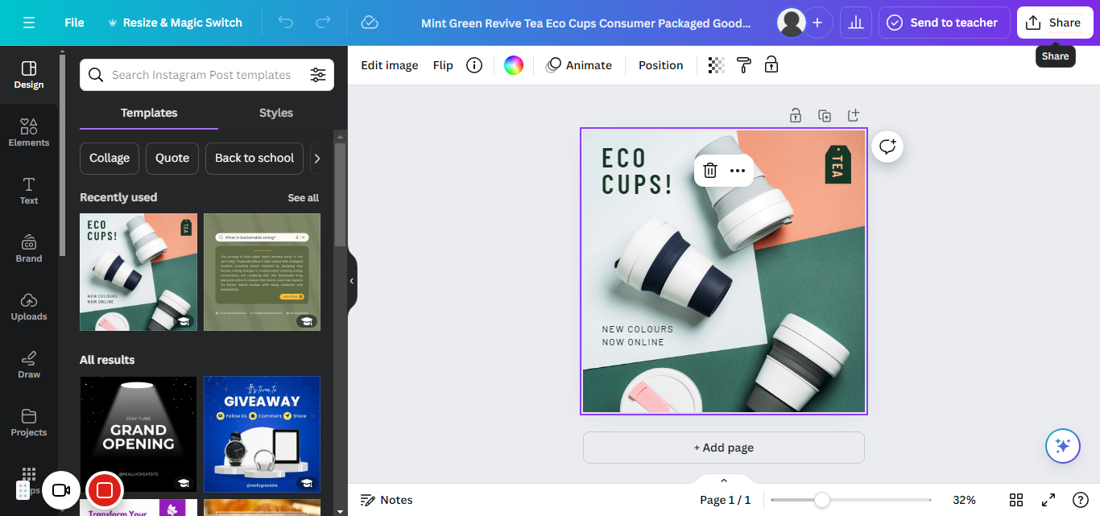Open the Brand panel
This screenshot has width=1100, height=516.
(x=29, y=248)
